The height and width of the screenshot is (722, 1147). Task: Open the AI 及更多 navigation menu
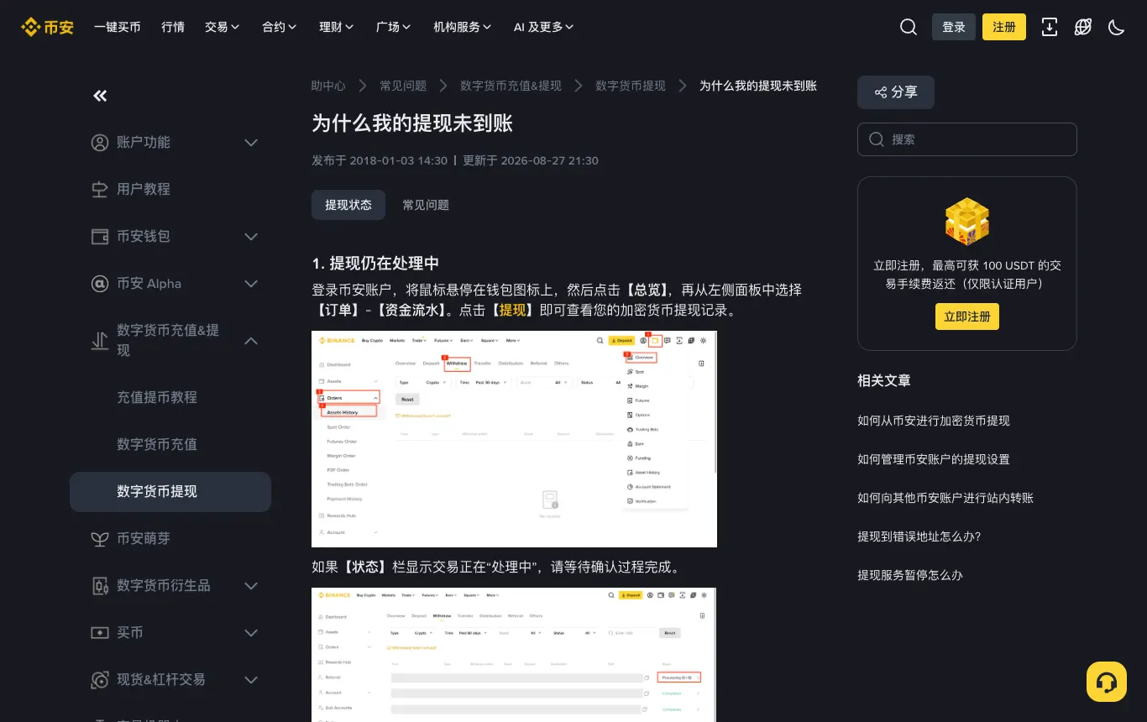click(544, 27)
